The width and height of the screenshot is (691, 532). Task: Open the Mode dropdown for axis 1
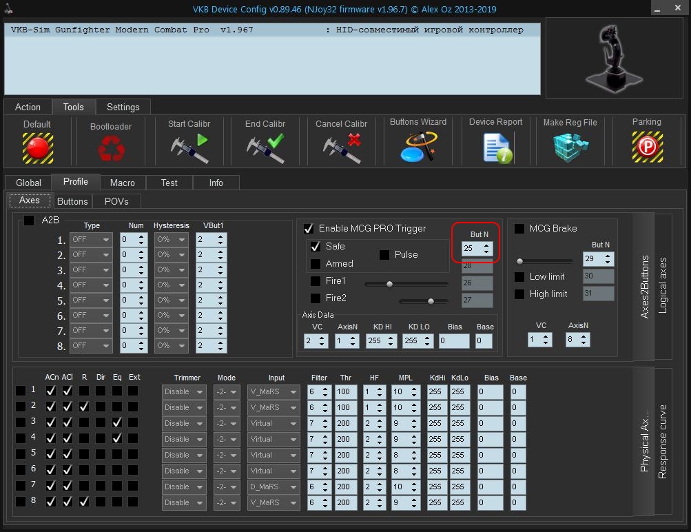coord(227,391)
